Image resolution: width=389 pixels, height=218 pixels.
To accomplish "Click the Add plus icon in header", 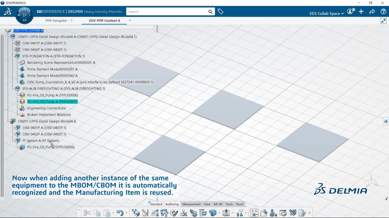I will [x=361, y=11].
